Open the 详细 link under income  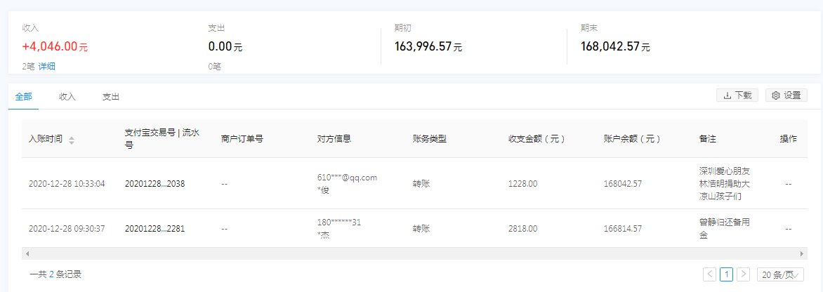(47, 67)
